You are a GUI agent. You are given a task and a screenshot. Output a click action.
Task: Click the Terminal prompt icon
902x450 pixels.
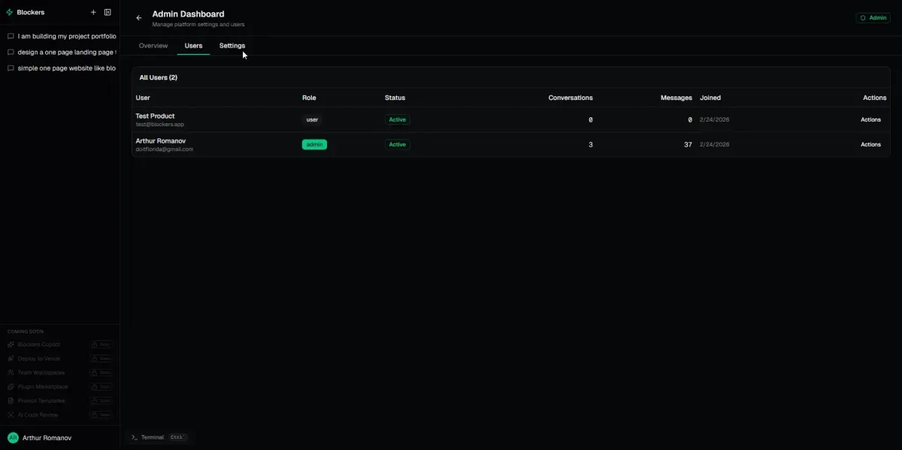[x=134, y=436]
